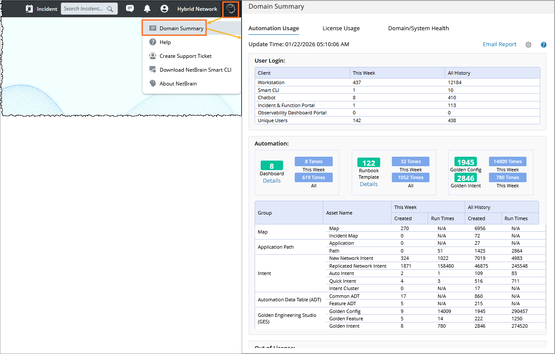
Task: Select Download NetBrain Smart CLI
Action: point(195,70)
